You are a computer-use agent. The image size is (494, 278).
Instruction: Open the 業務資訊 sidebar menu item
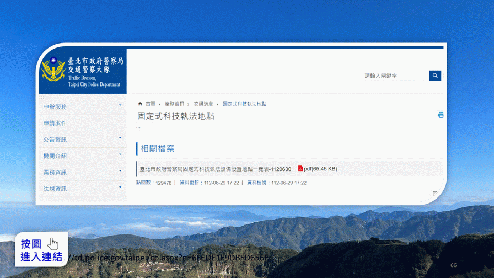pyautogui.click(x=55, y=172)
